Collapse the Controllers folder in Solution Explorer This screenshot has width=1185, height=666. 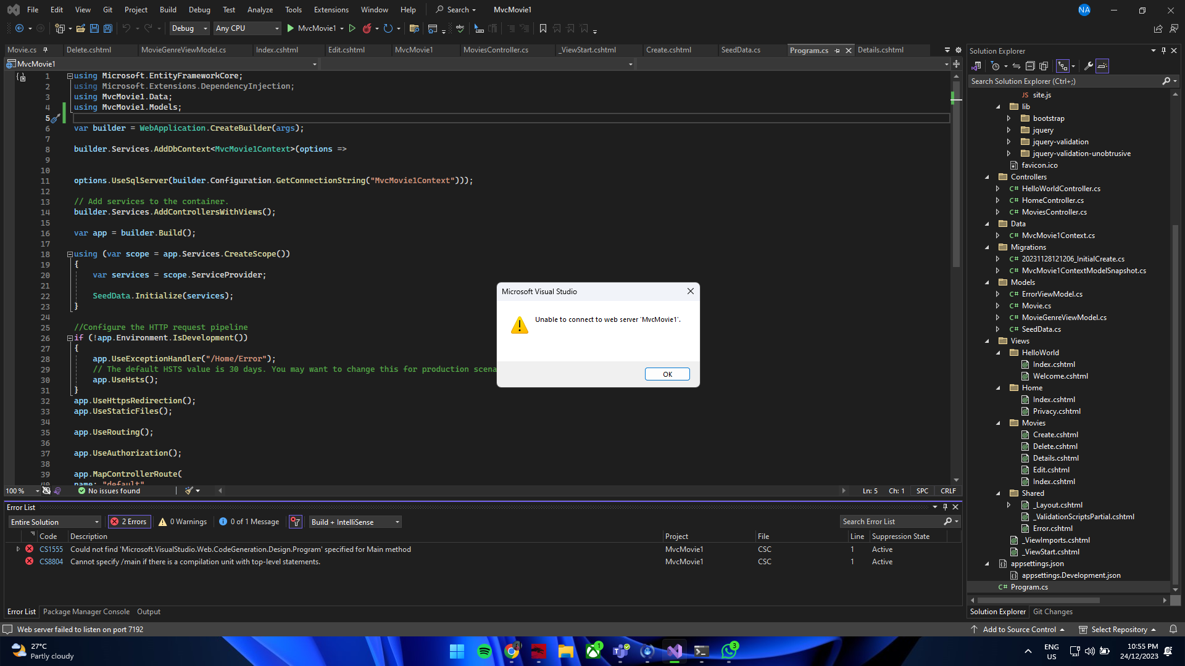coord(987,177)
